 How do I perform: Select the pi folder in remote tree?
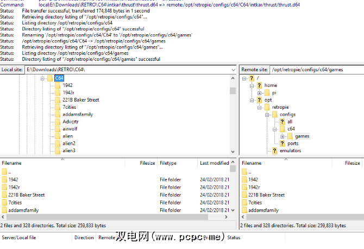274,92
